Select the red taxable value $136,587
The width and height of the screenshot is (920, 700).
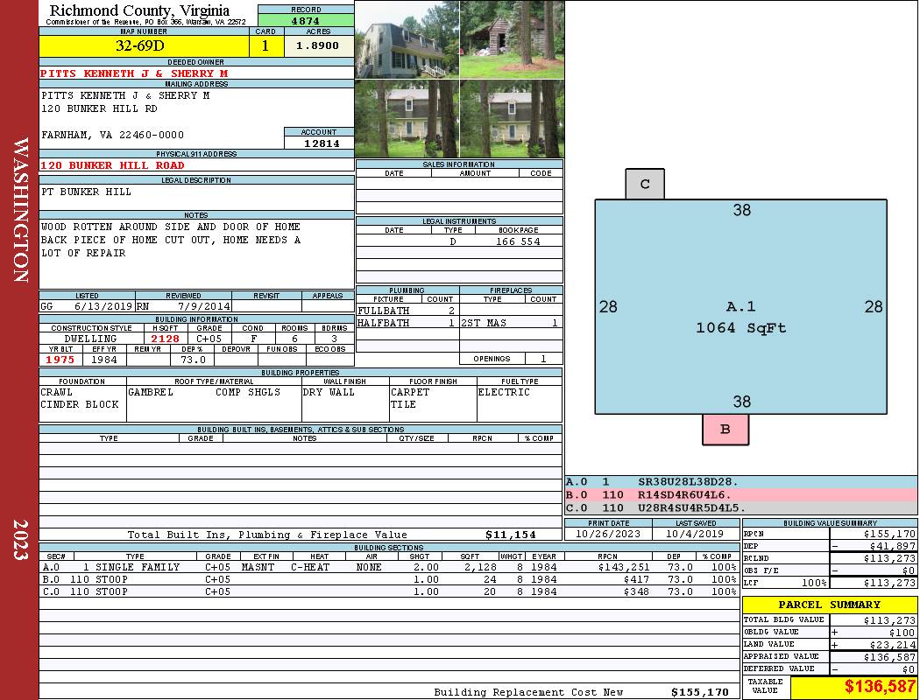(853, 688)
